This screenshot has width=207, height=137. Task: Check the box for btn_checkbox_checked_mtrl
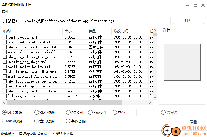click(x=5, y=42)
